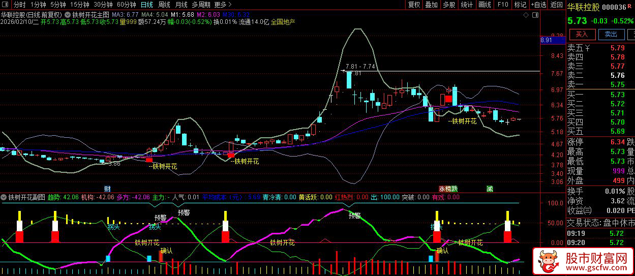Click the 净资 3.62 value
This screenshot has width=635, height=276.
[x=617, y=201]
